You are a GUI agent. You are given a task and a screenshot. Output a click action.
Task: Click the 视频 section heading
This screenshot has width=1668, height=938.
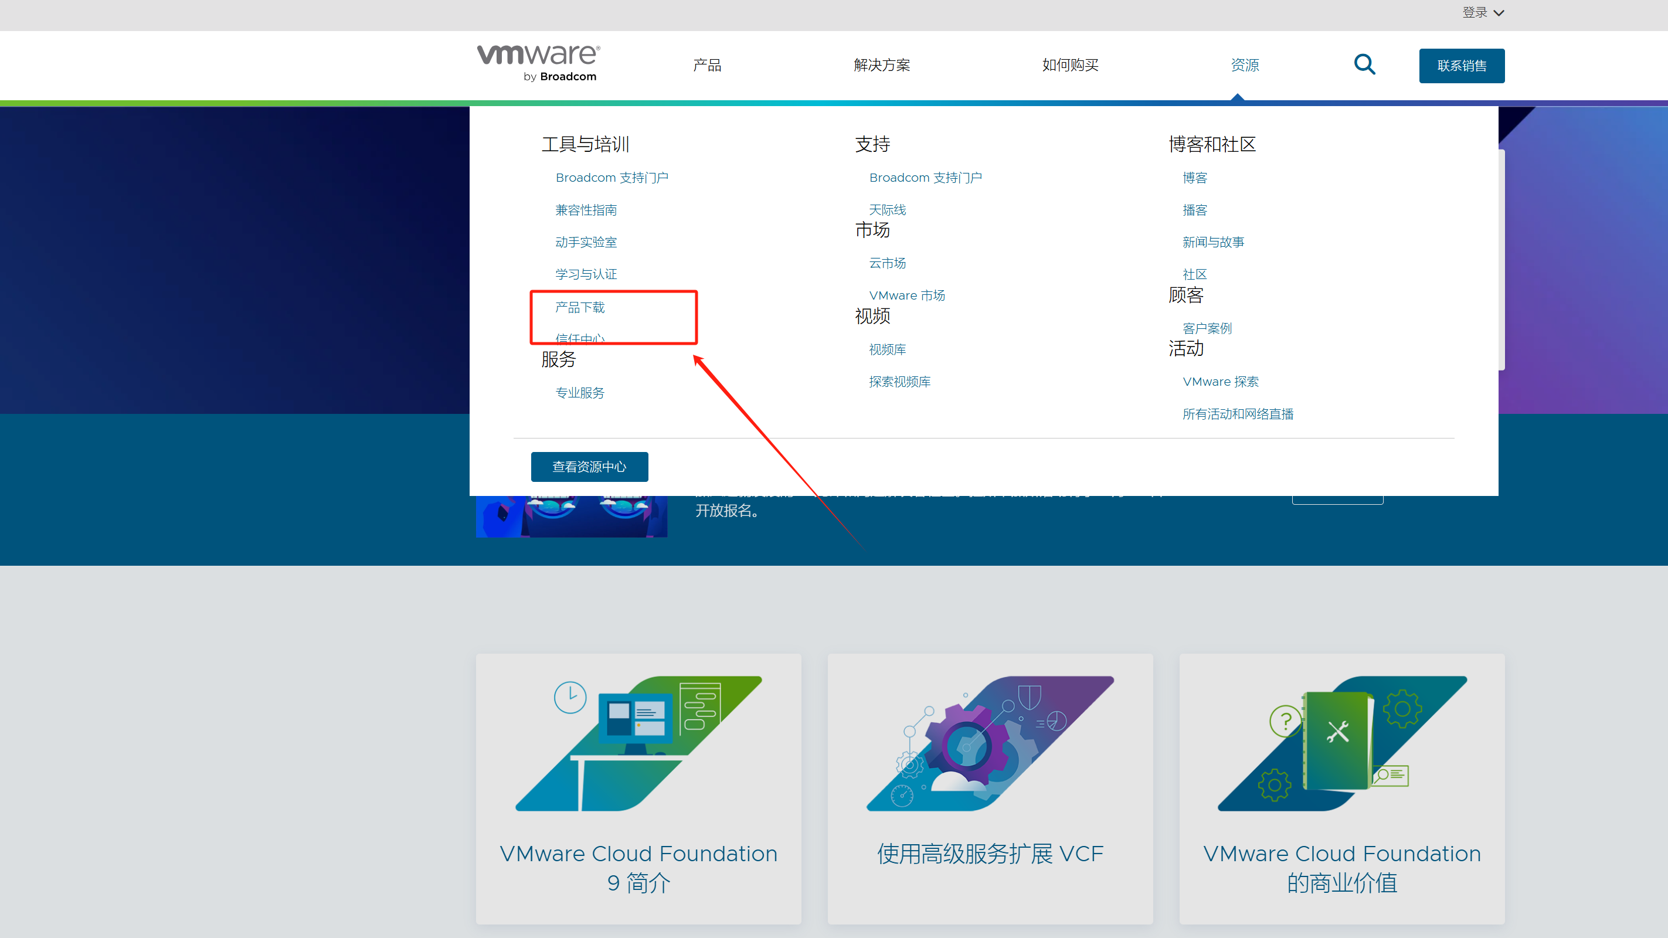point(872,316)
